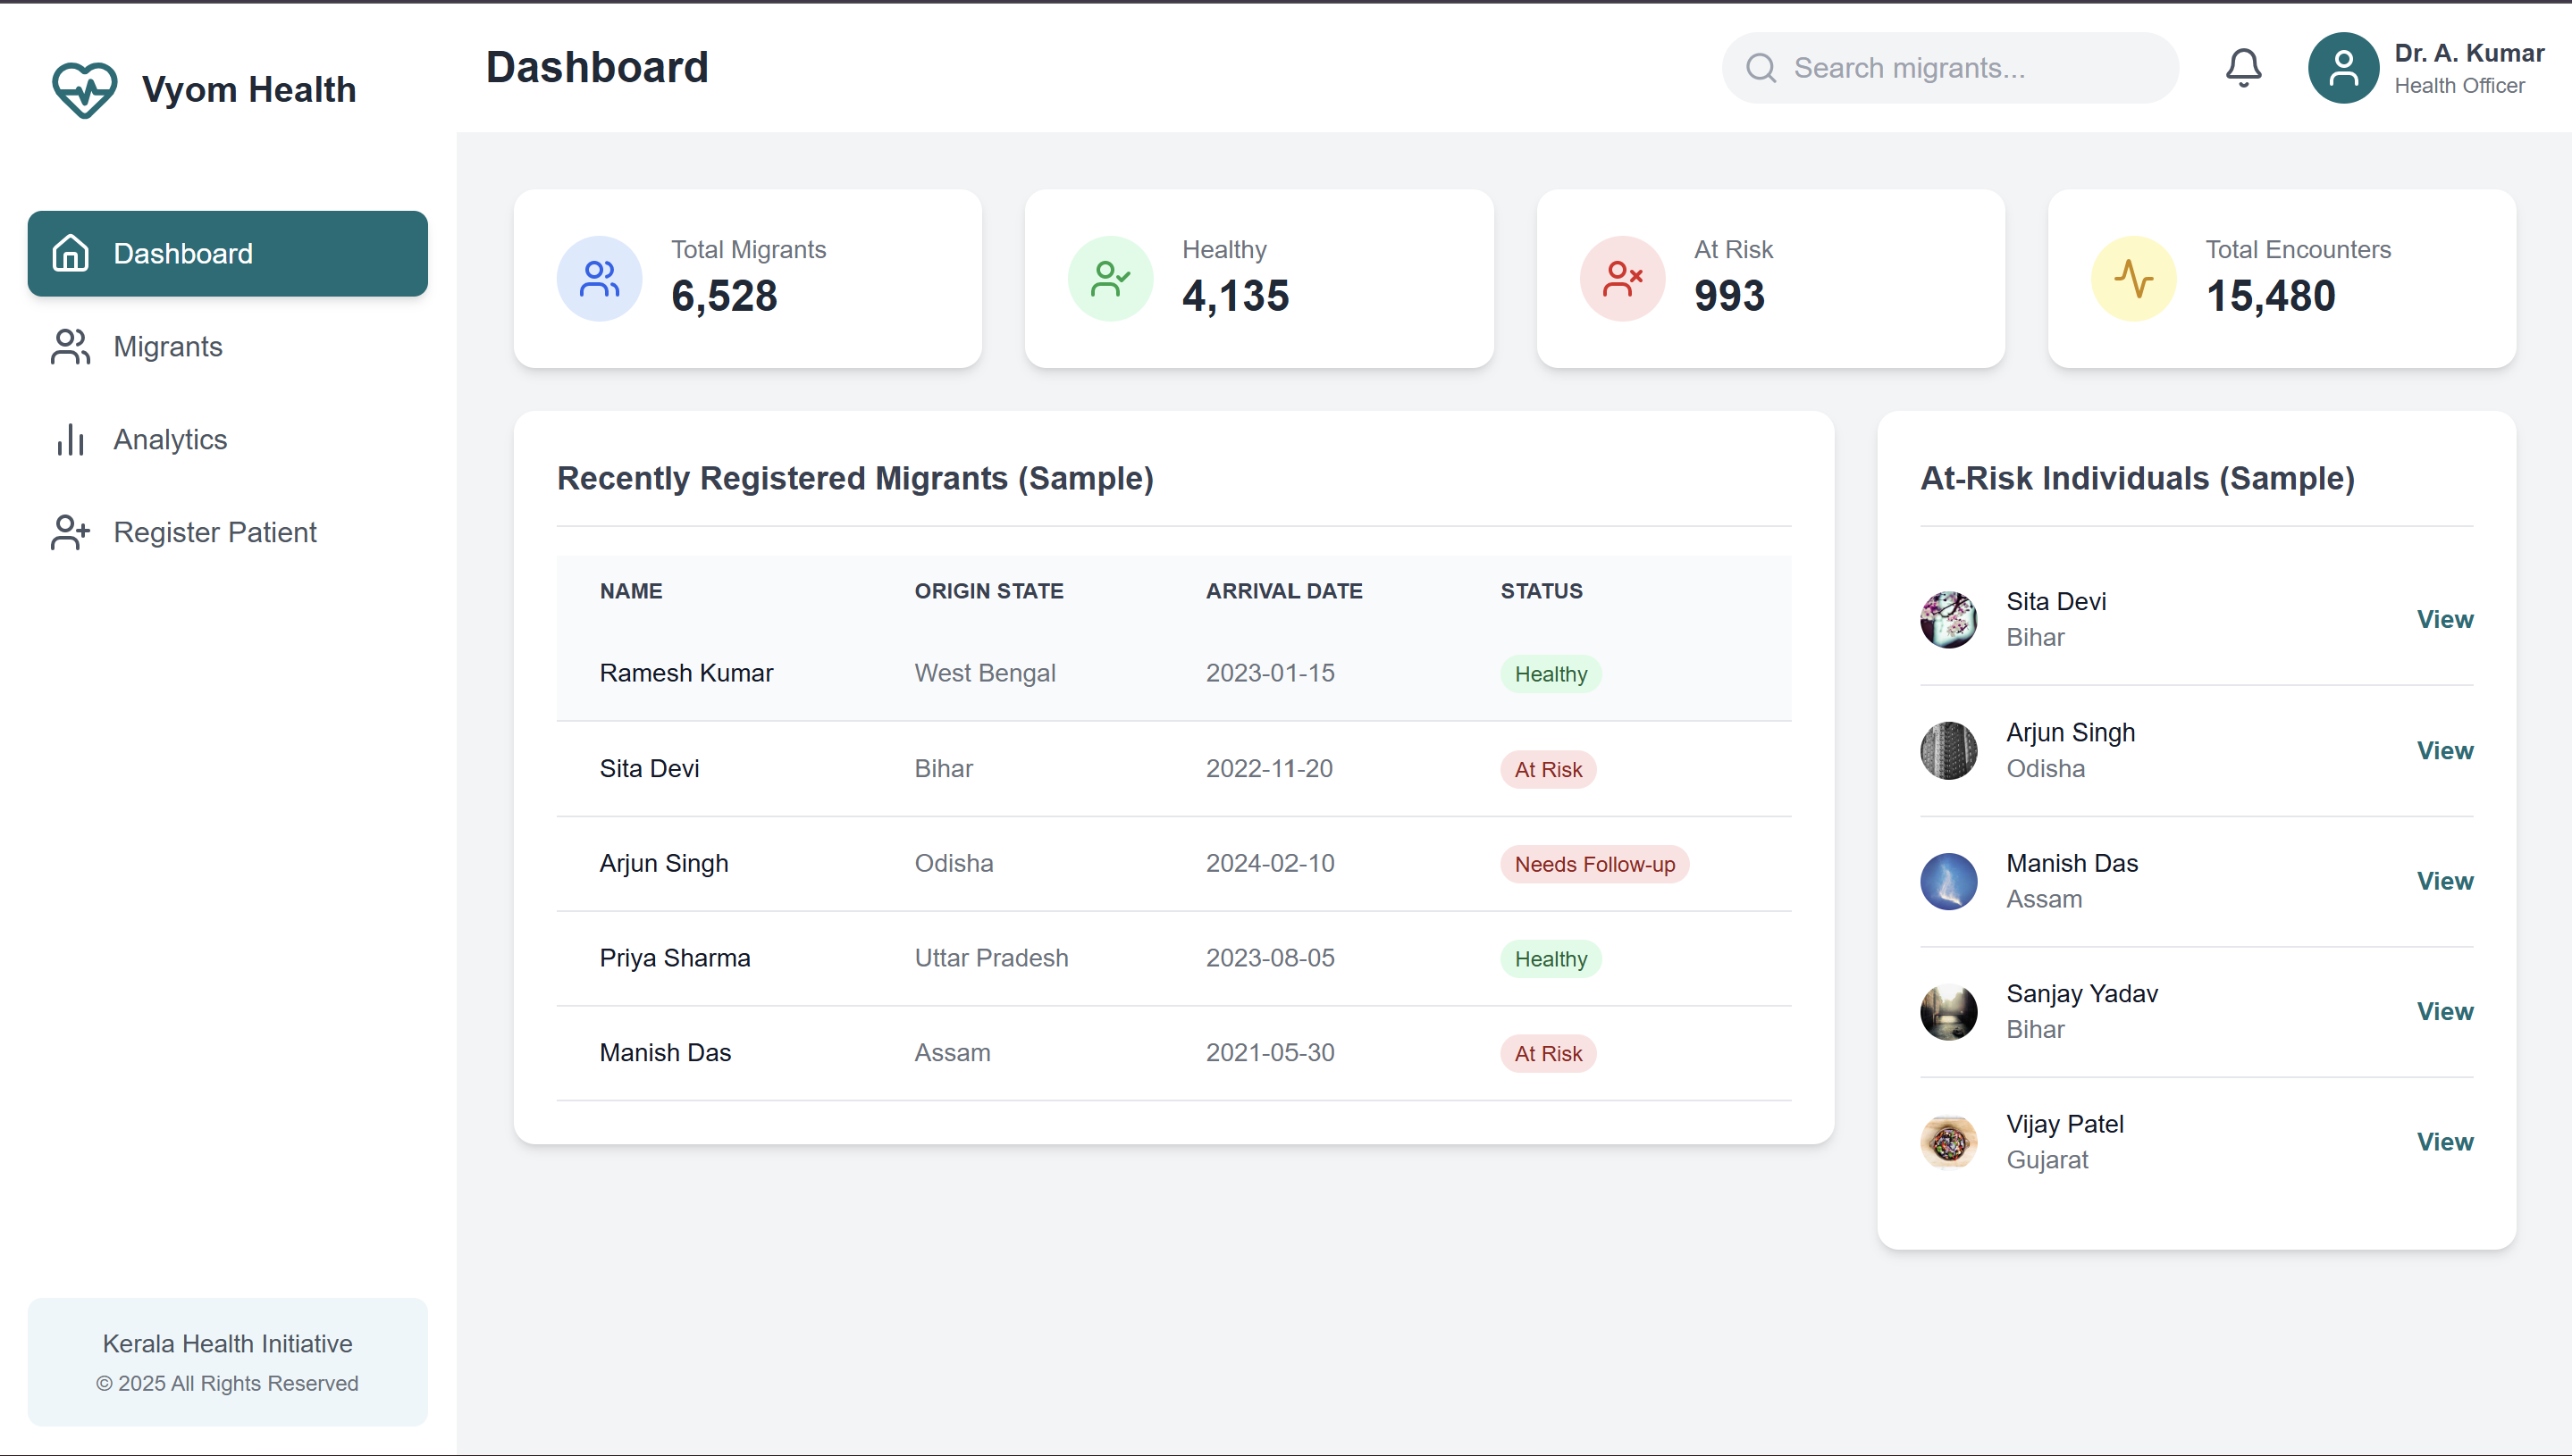
Task: View Sita Devi's at-risk details
Action: [2445, 620]
